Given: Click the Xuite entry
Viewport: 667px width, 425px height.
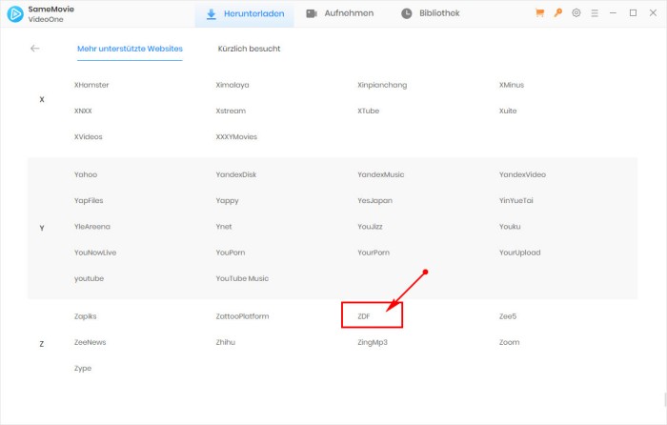Looking at the screenshot, I should 508,111.
